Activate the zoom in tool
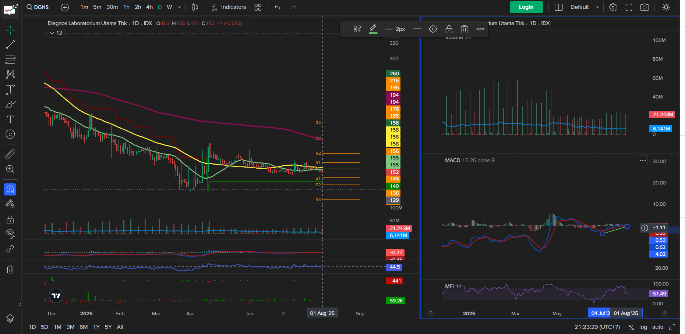This screenshot has height=334, width=685. click(10, 169)
